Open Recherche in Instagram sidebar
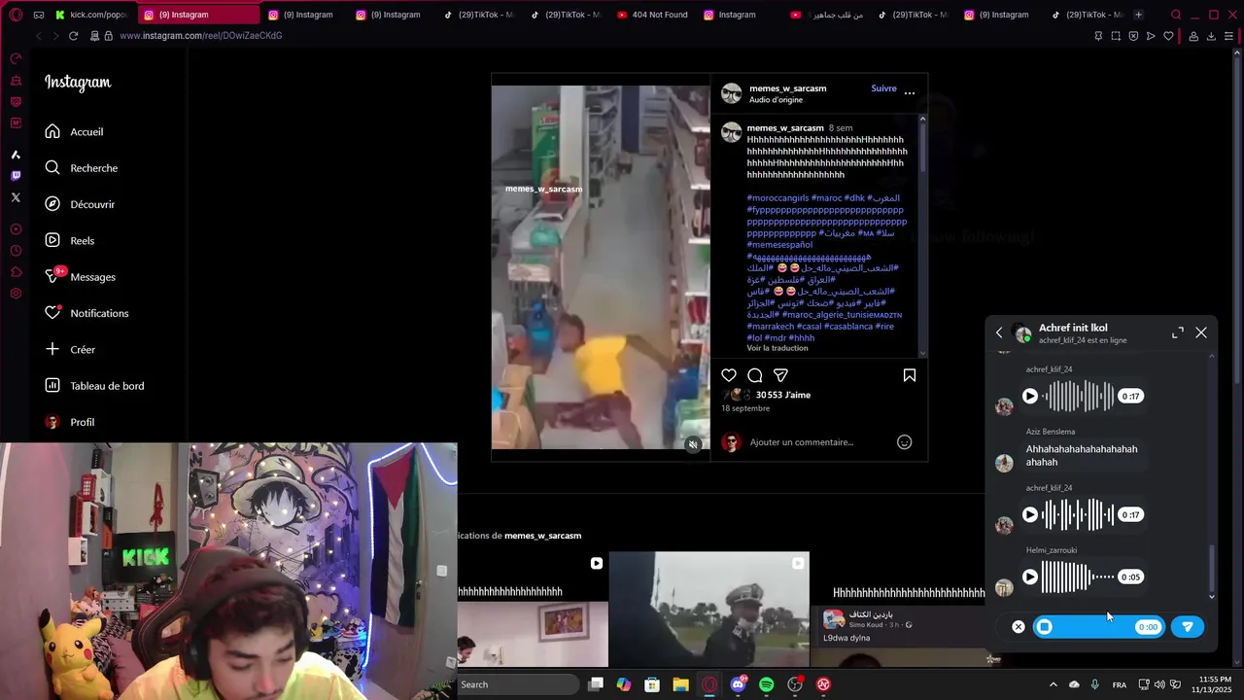The image size is (1244, 700). (x=81, y=168)
